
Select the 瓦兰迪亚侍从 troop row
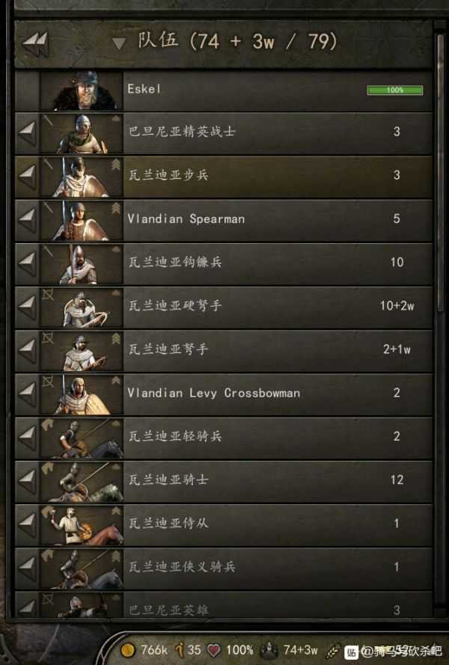tap(224, 525)
